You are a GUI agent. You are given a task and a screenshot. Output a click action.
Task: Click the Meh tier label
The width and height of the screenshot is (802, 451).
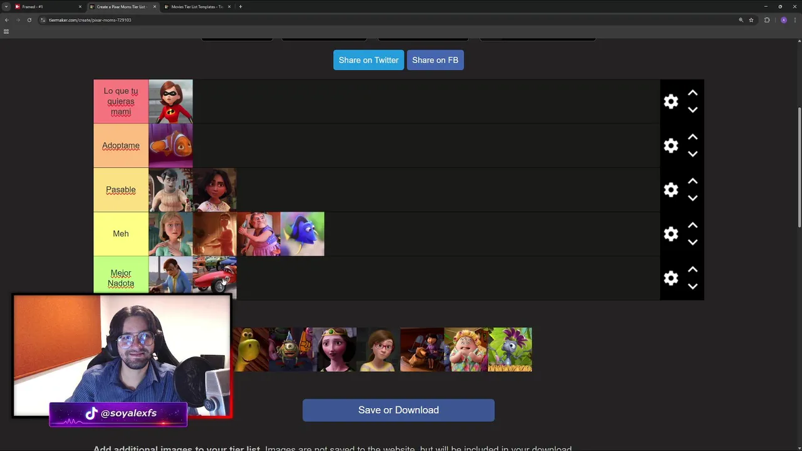[121, 234]
